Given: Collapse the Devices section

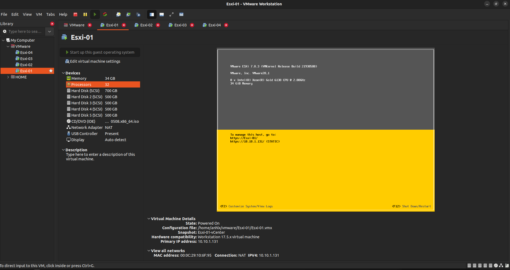Looking at the screenshot, I should pos(63,73).
